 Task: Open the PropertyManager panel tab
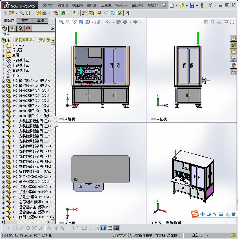tap(12, 29)
